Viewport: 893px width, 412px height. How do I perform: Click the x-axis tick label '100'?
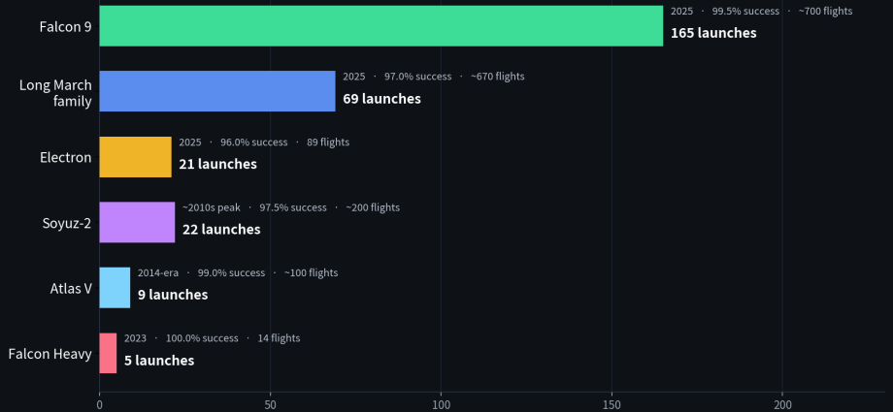tap(441, 404)
